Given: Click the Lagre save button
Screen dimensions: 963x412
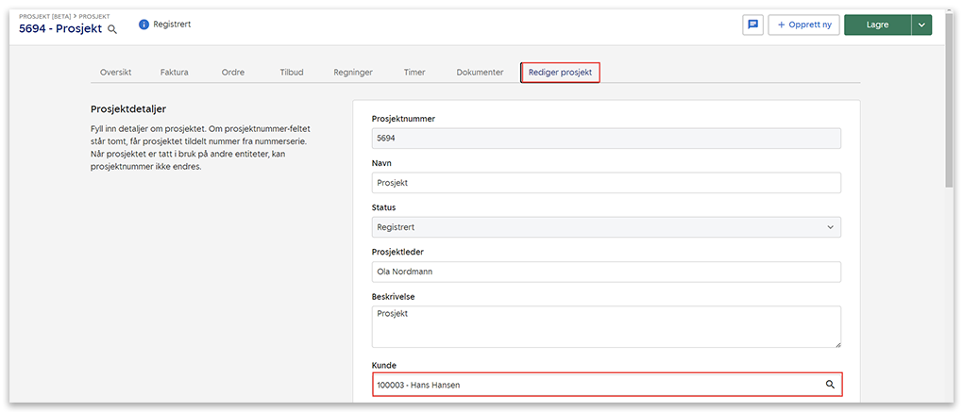Looking at the screenshot, I should click(877, 25).
